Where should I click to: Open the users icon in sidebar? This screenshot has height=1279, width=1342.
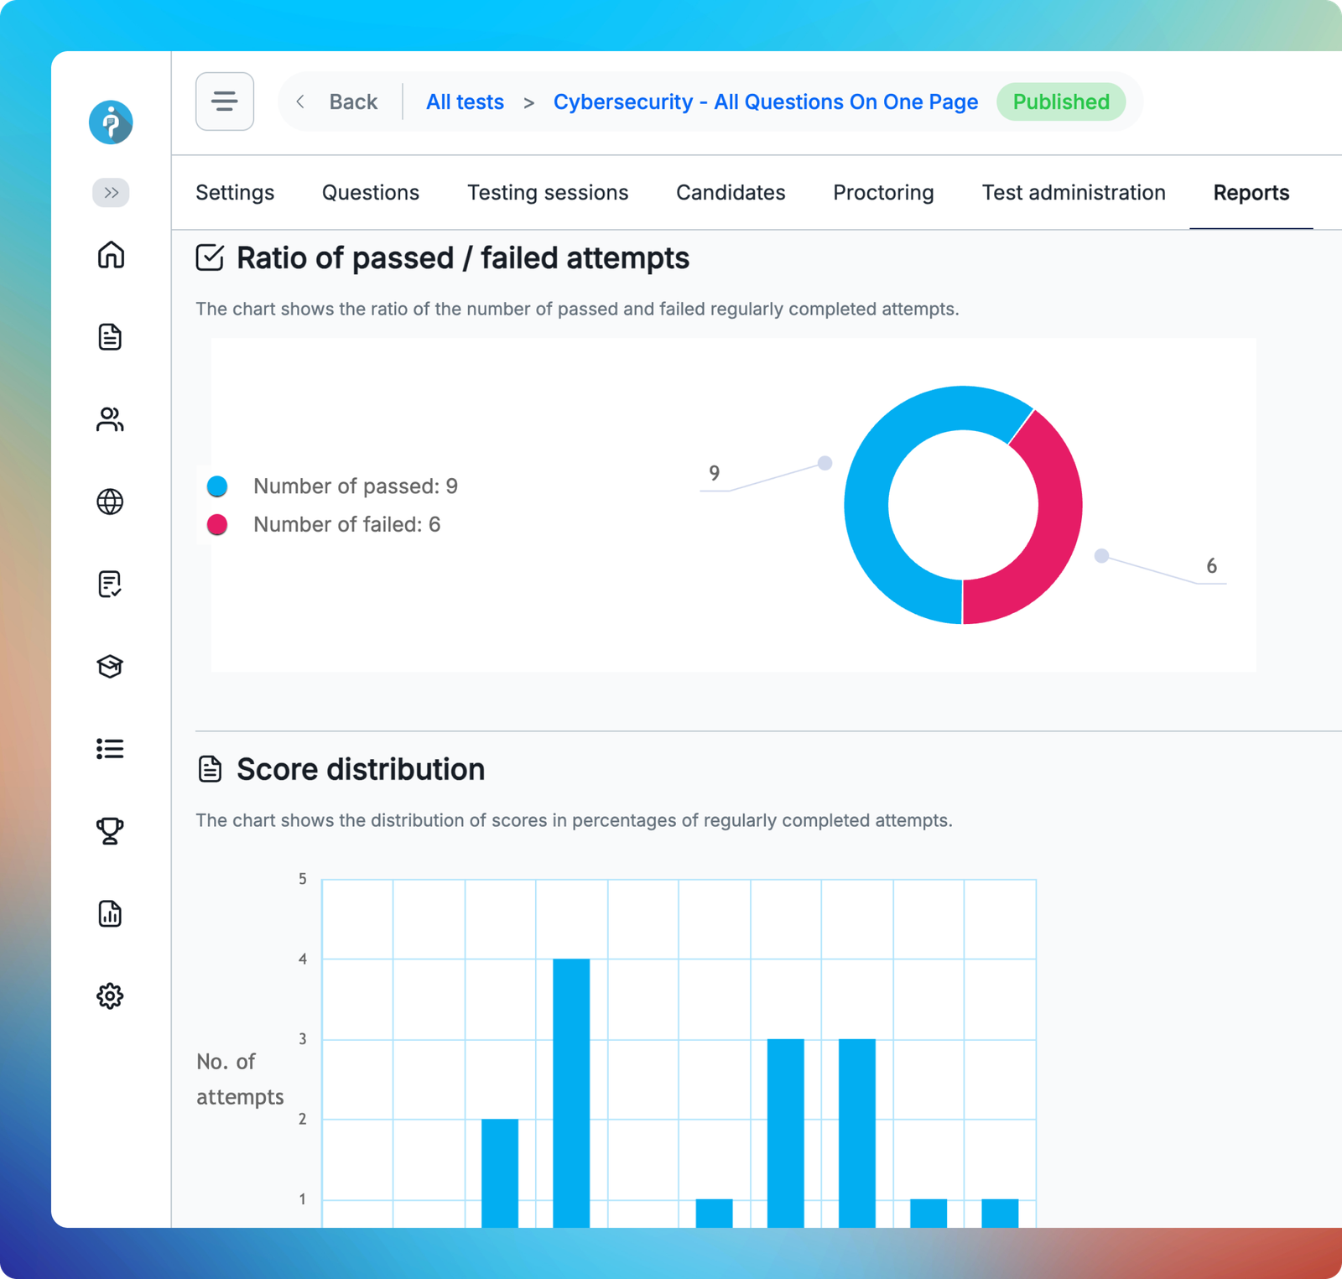point(111,419)
